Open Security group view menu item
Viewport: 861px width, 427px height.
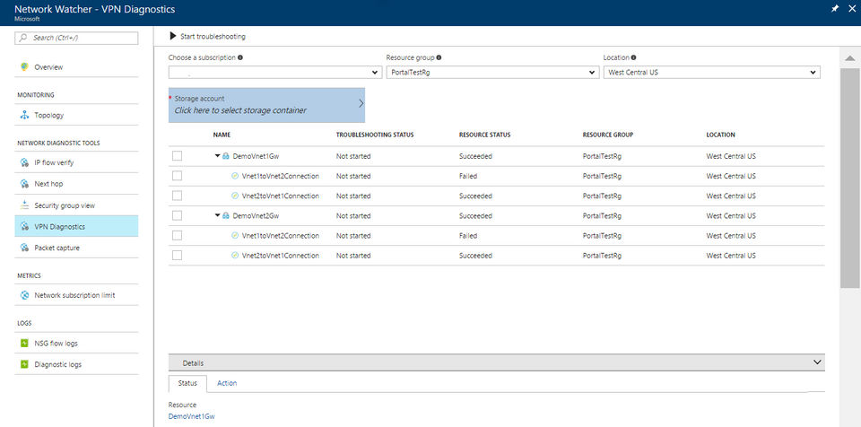coord(76,205)
